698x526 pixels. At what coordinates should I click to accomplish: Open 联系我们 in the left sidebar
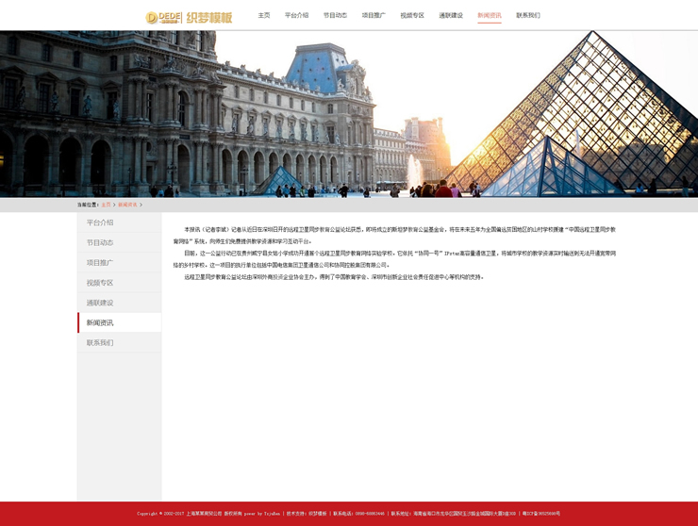click(100, 342)
